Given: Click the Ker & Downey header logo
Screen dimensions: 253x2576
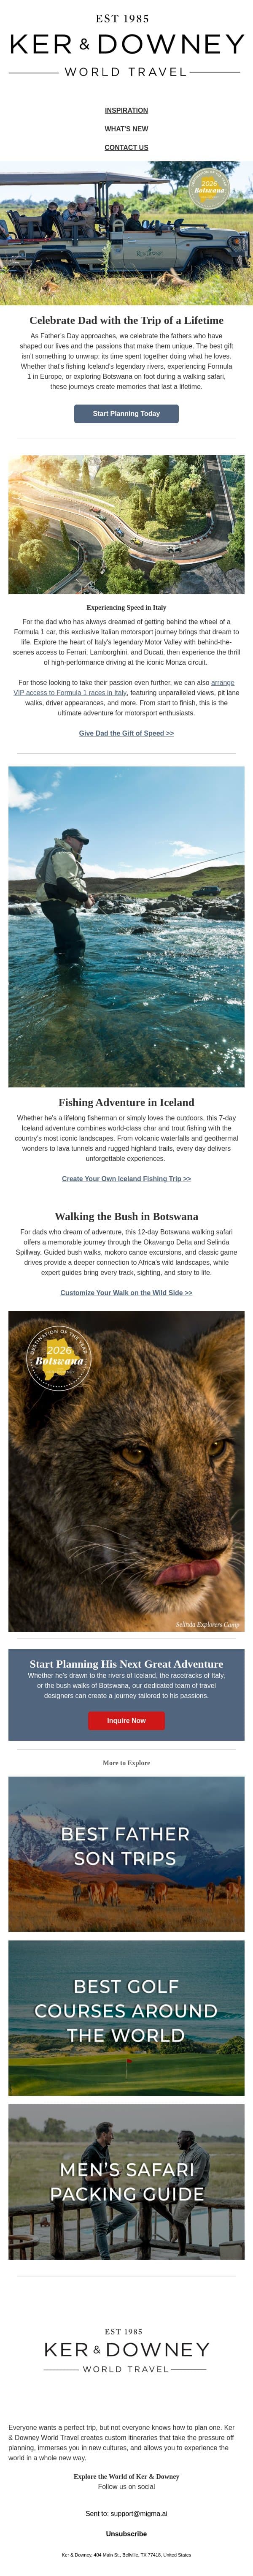Looking at the screenshot, I should coord(126,46).
